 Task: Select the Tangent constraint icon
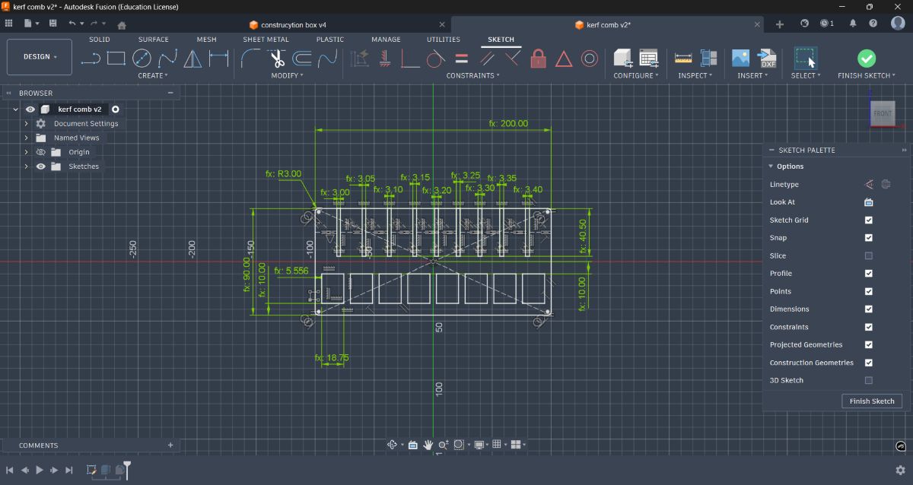pyautogui.click(x=435, y=59)
